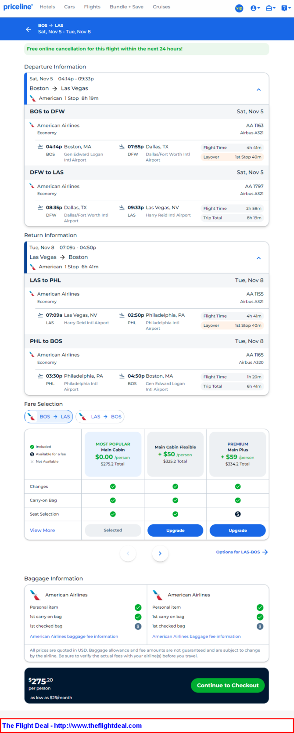
Task: Open Options for LAS-BOS link
Action: tap(242, 552)
